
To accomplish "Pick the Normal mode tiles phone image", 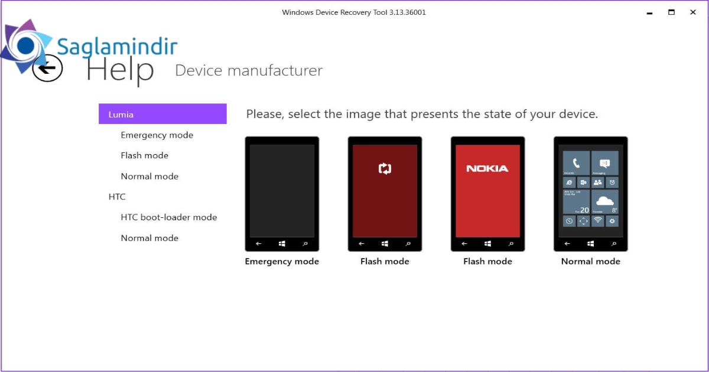I will pos(590,194).
